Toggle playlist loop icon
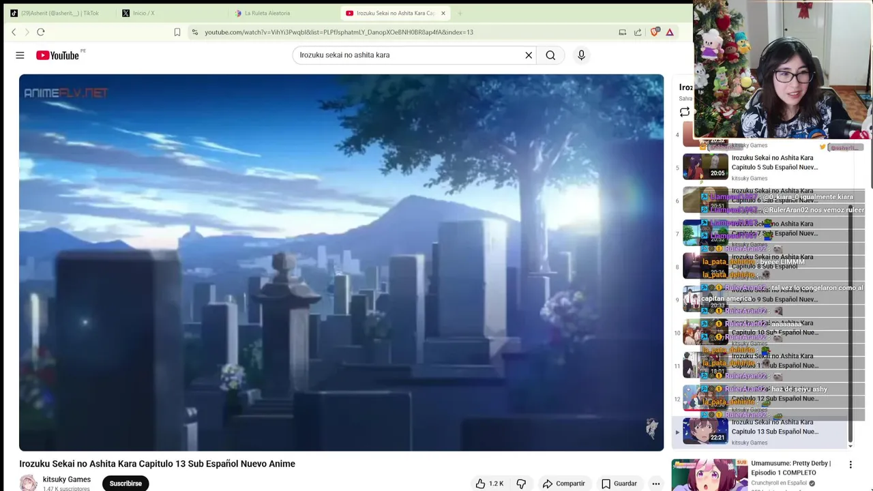The height and width of the screenshot is (491, 873). pyautogui.click(x=685, y=113)
